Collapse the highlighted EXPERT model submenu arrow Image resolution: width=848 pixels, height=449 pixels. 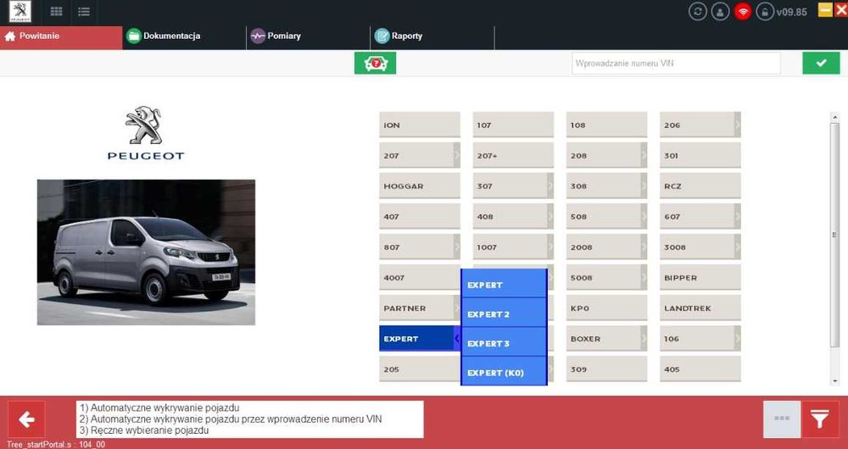(x=456, y=339)
